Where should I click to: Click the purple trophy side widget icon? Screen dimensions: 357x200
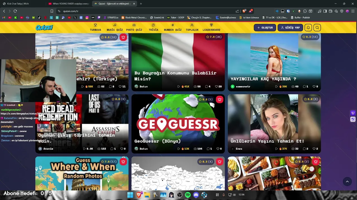pyautogui.click(x=353, y=113)
